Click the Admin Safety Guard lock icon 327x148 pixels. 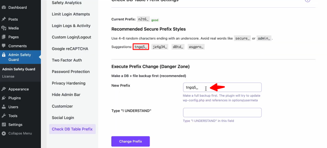[4, 55]
